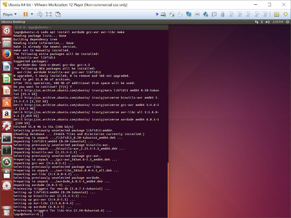This screenshot has height=218, width=291.
Task: Click the greyed-out second CD/DVD drive icon
Action: pos(180,14)
